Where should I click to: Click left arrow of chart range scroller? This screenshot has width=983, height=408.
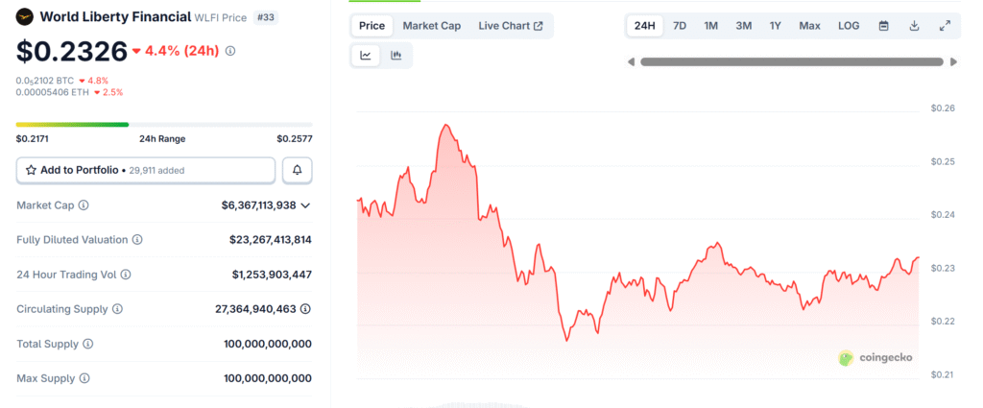point(631,61)
